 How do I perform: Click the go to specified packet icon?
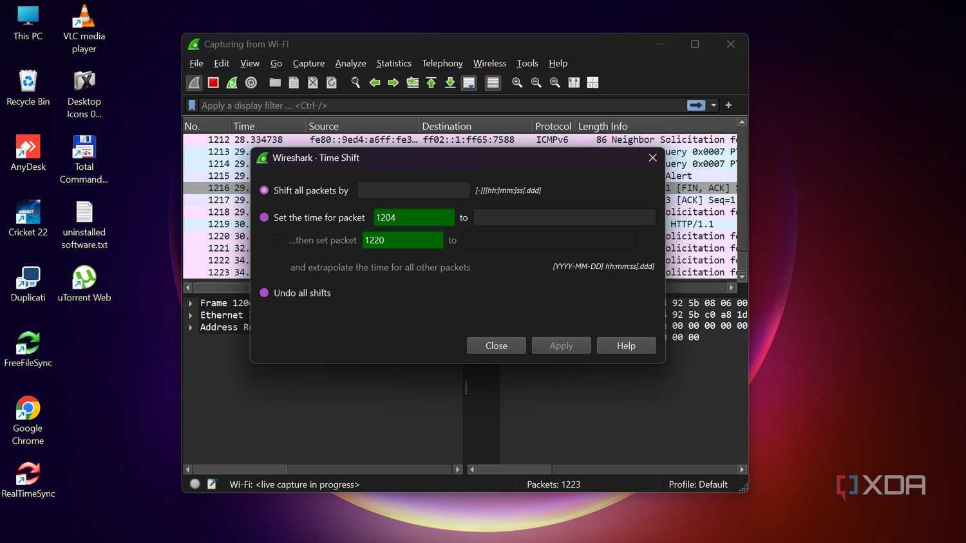coord(412,82)
